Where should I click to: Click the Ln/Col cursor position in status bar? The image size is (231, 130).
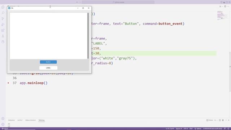pos(170,129)
